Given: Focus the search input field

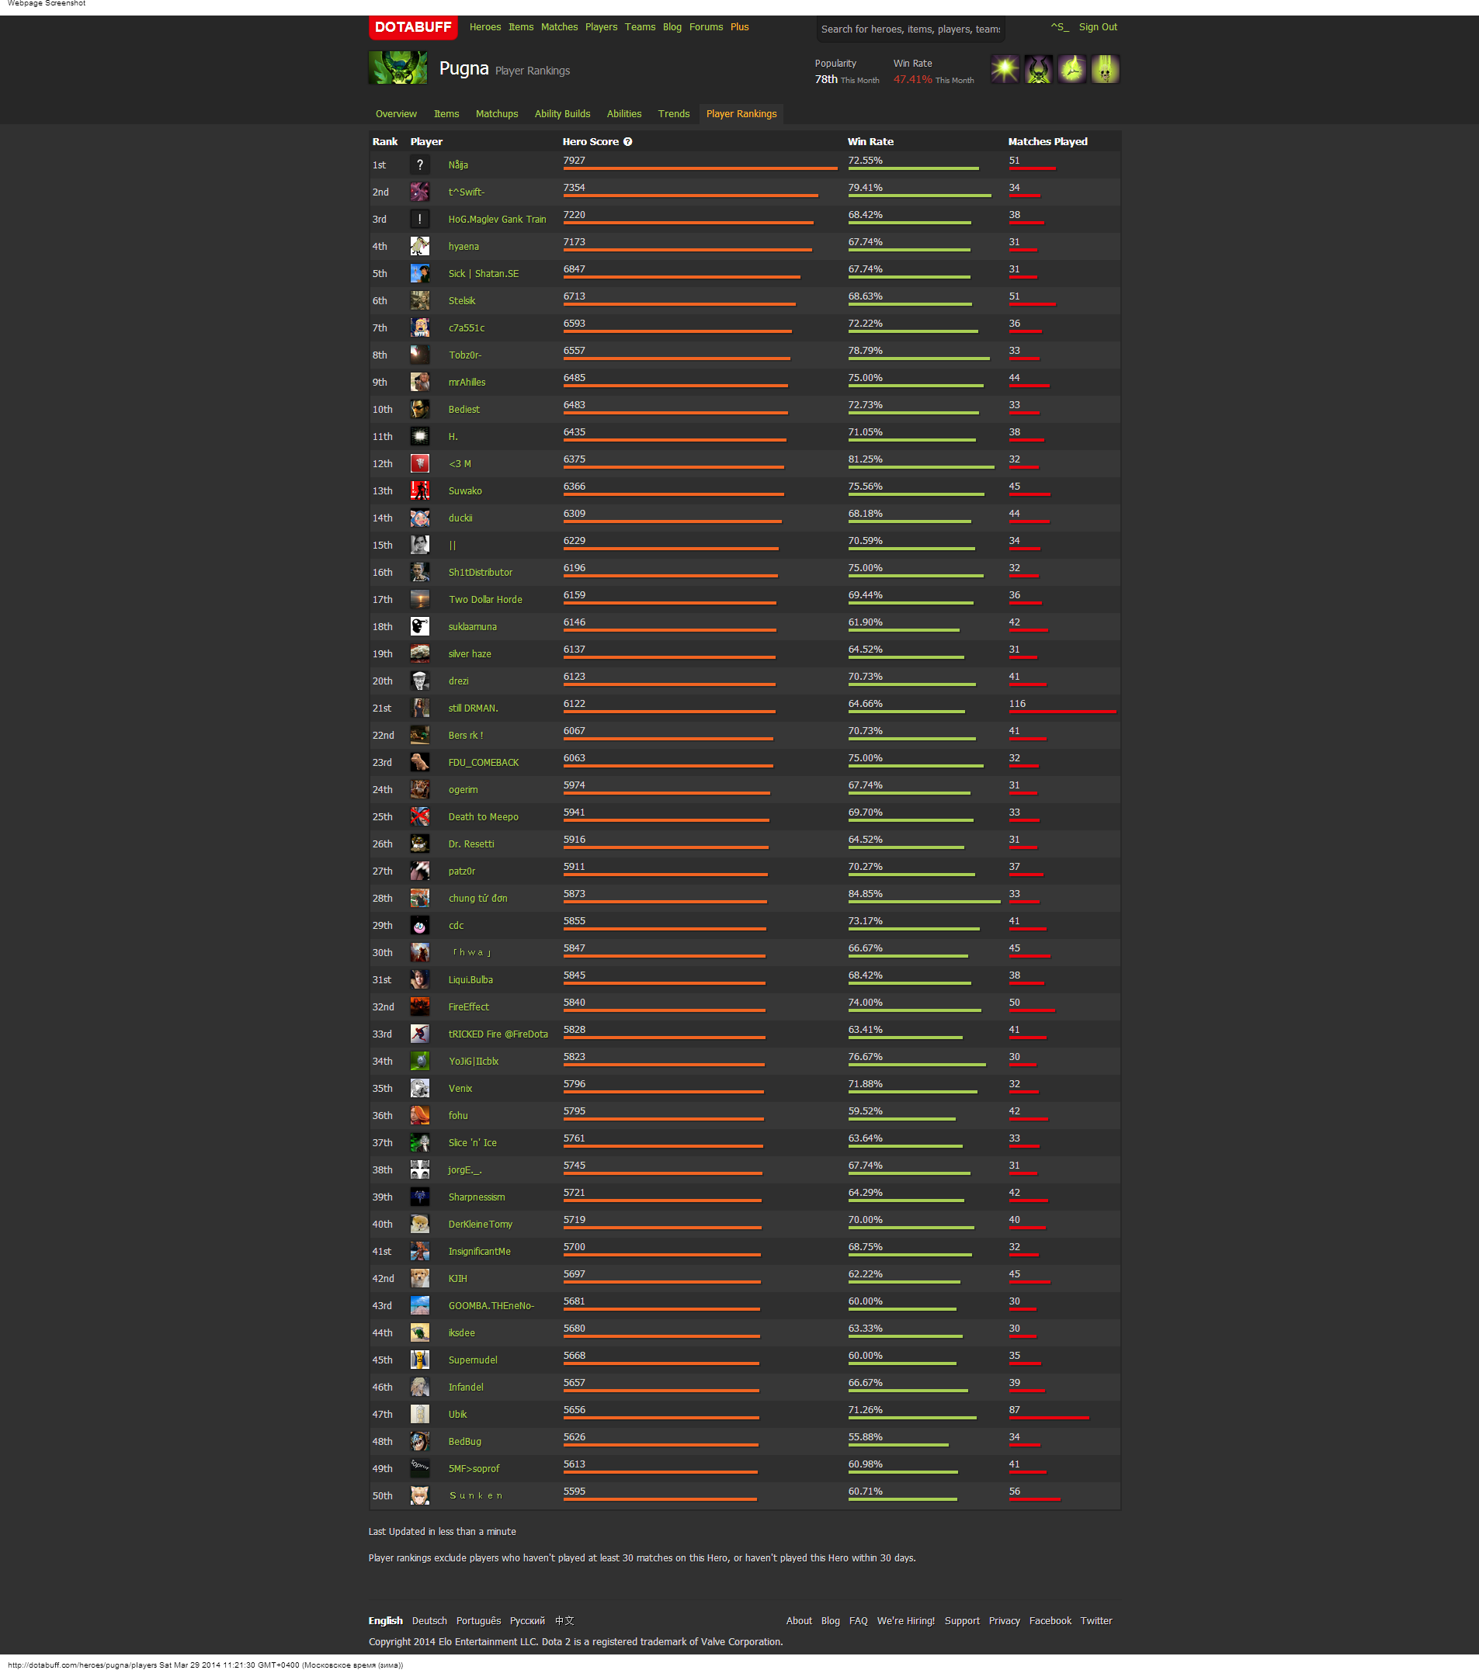Looking at the screenshot, I should tap(909, 29).
